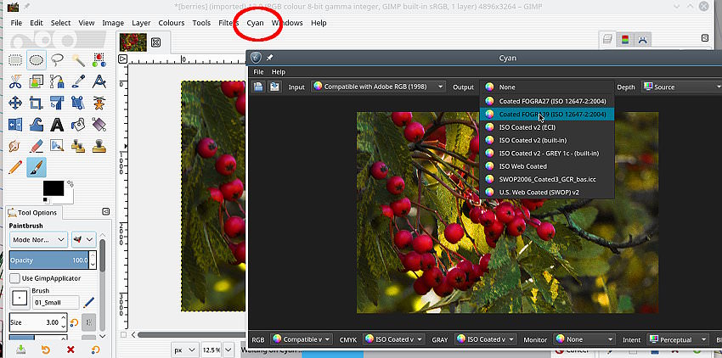Click the open image icon in Cyan
Viewport: 722px width, 358px height.
(258, 87)
